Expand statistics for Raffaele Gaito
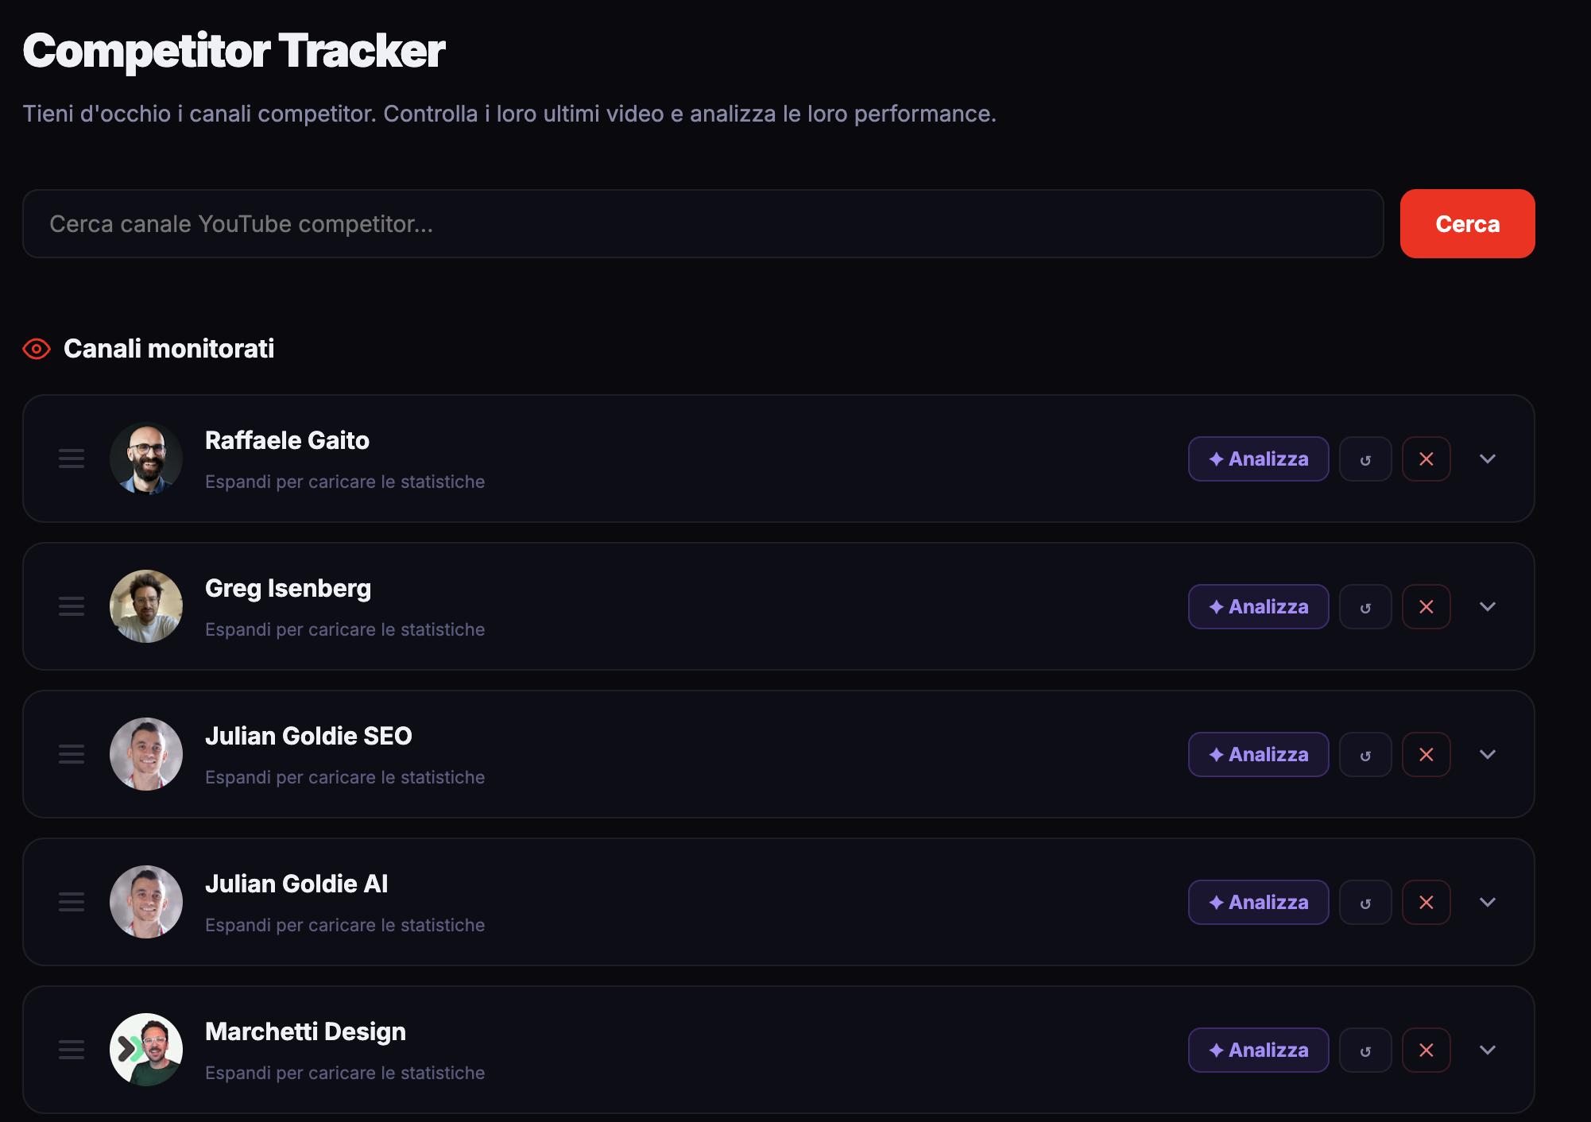 pos(1488,458)
